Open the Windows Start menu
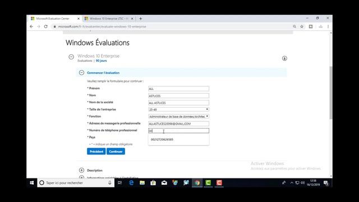 click(32, 183)
